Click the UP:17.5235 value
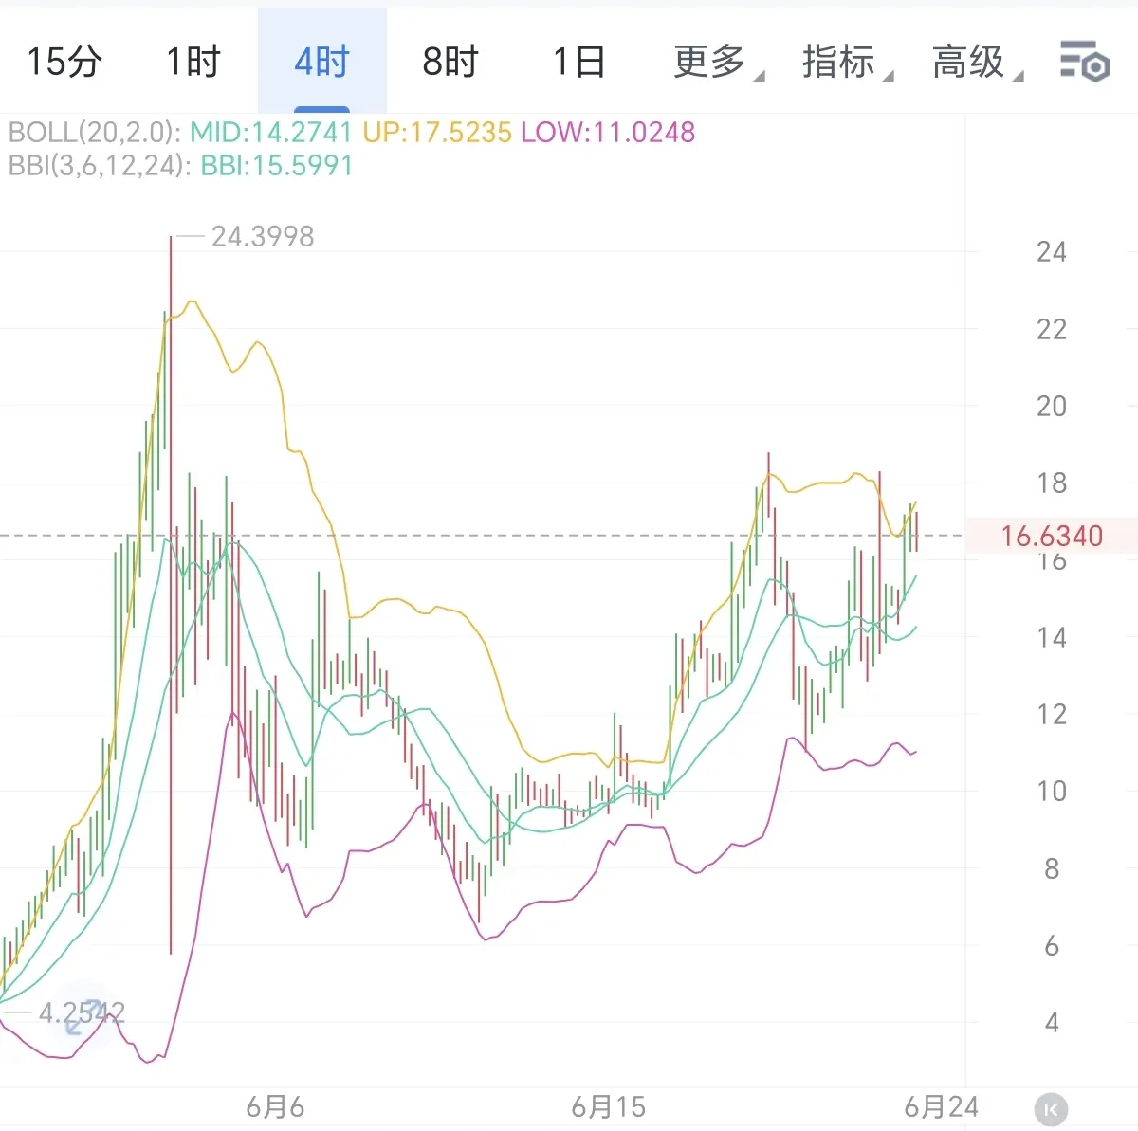Screen dimensions: 1138x1131 (x=437, y=132)
